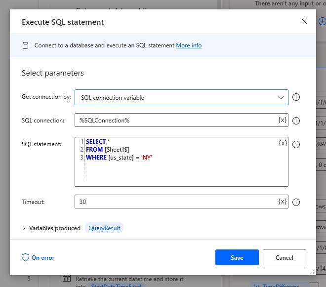The height and width of the screenshot is (287, 326).
Task: Open the More info link
Action: click(189, 45)
